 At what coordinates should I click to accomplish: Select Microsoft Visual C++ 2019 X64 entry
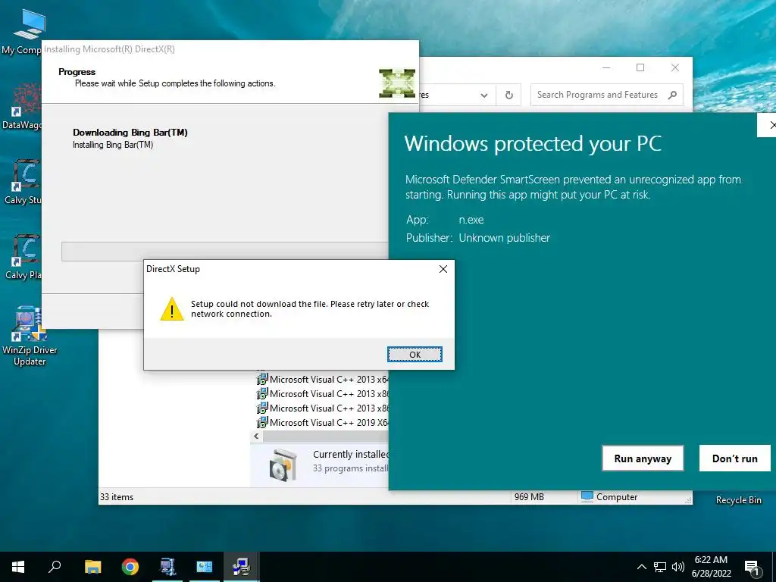coord(322,423)
